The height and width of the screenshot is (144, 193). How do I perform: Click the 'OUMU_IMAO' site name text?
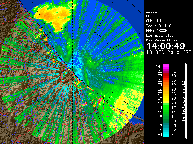tap(156, 21)
